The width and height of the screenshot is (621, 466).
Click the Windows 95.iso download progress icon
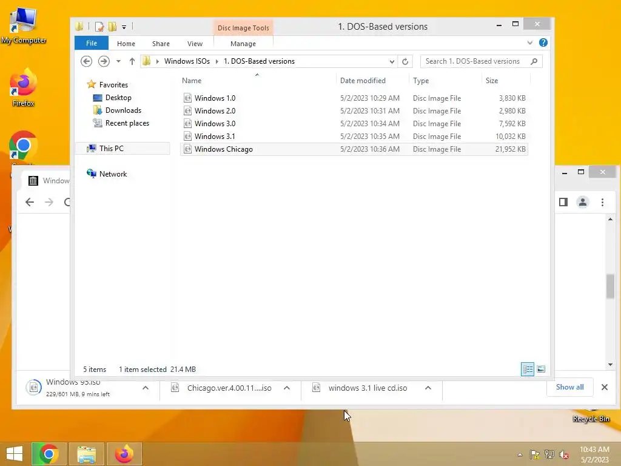coord(34,387)
